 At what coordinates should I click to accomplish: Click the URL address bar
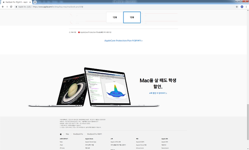tap(126, 7)
